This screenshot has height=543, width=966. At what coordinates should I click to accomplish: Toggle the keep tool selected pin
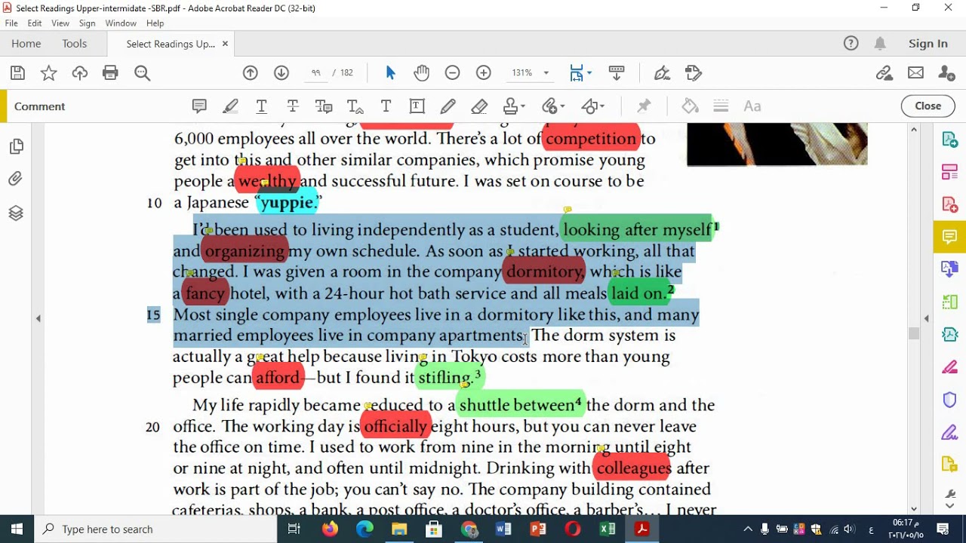pyautogui.click(x=644, y=106)
